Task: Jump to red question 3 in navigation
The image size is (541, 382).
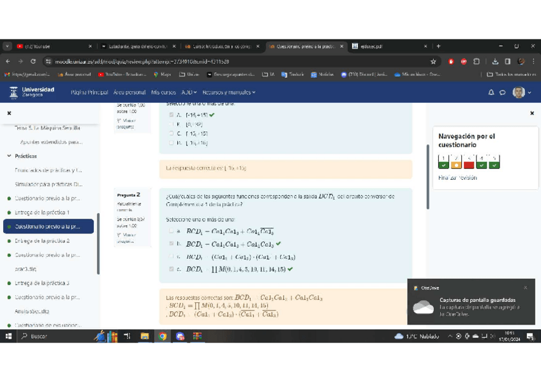Action: (x=469, y=162)
